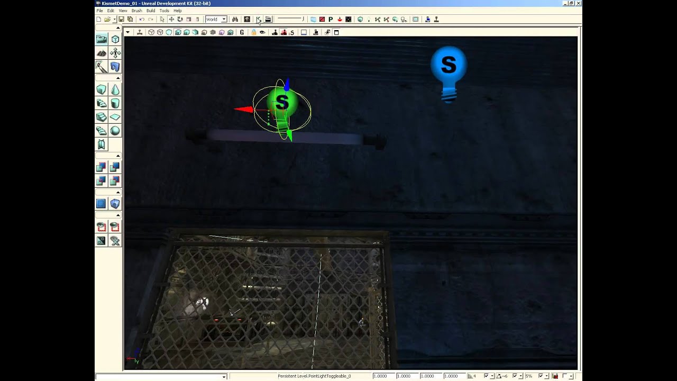
Task: Open the Kismet editor
Action: click(x=259, y=20)
